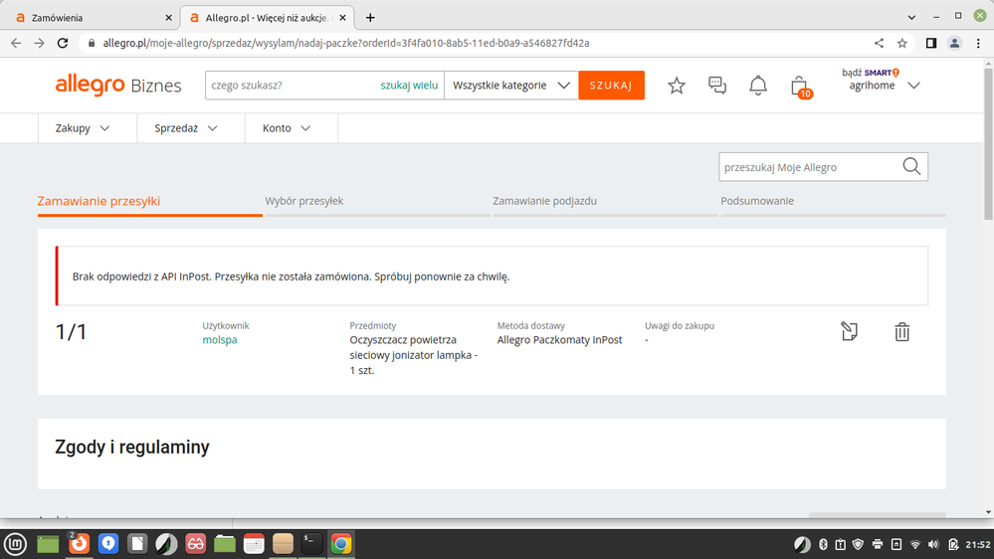Open the calendar app in taskbar

[254, 544]
